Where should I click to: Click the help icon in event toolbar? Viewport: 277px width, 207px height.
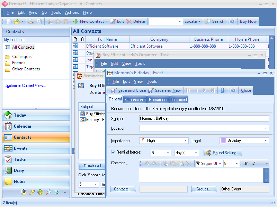pyautogui.click(x=233, y=90)
